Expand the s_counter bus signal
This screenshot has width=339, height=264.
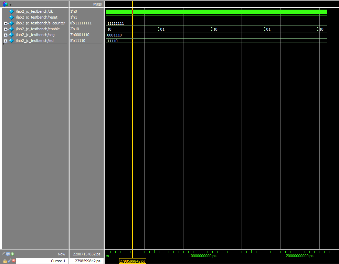click(x=6, y=23)
